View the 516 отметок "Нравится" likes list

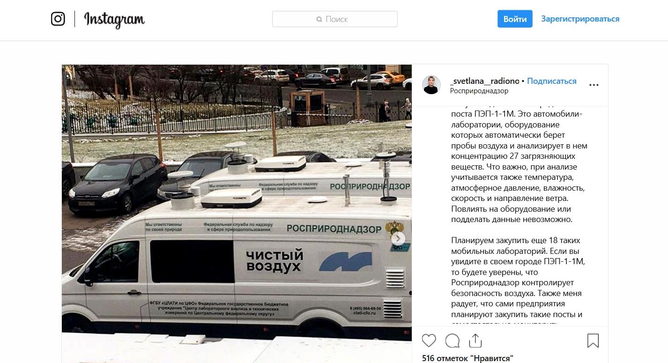tap(468, 358)
